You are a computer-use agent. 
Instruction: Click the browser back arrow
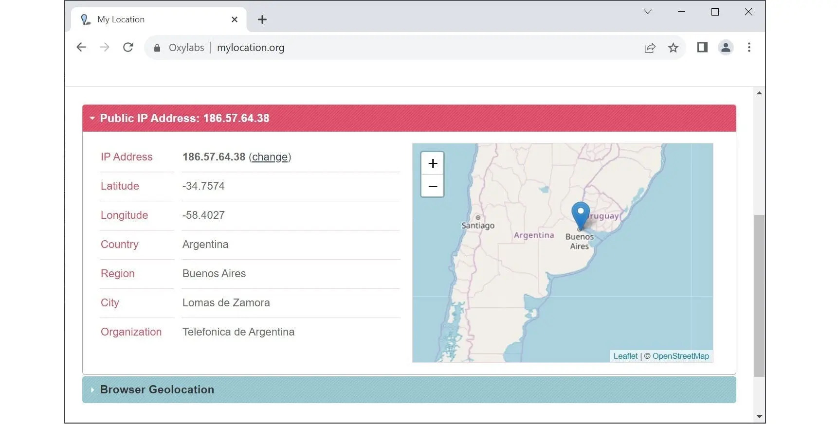coord(81,47)
